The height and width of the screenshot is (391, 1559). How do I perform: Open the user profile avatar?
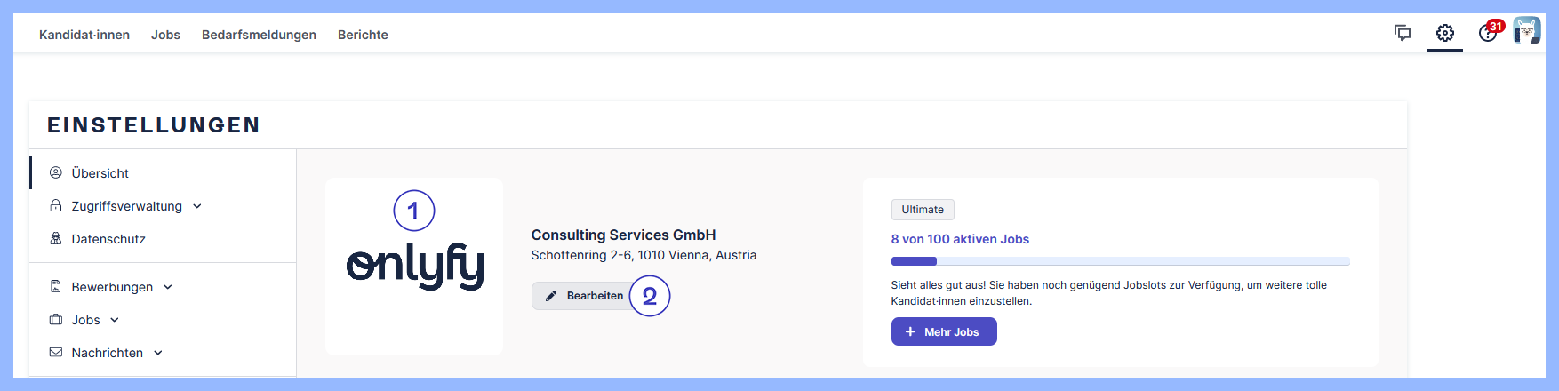tap(1527, 31)
